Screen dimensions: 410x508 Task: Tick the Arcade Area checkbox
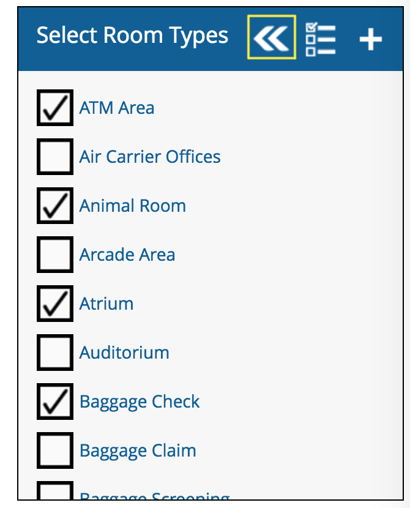click(55, 255)
